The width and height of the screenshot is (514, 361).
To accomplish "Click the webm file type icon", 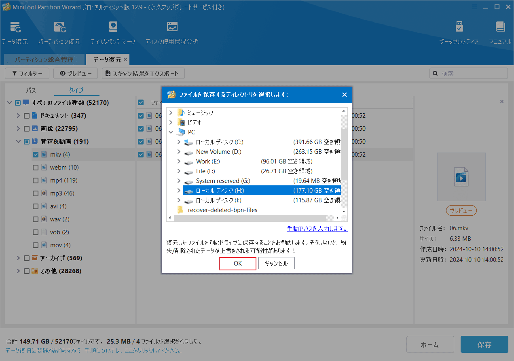I will point(44,168).
